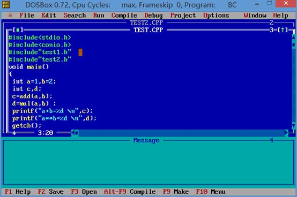Click the d=mul(a,b) ; line
Screen dimensions: 297x197
34,104
